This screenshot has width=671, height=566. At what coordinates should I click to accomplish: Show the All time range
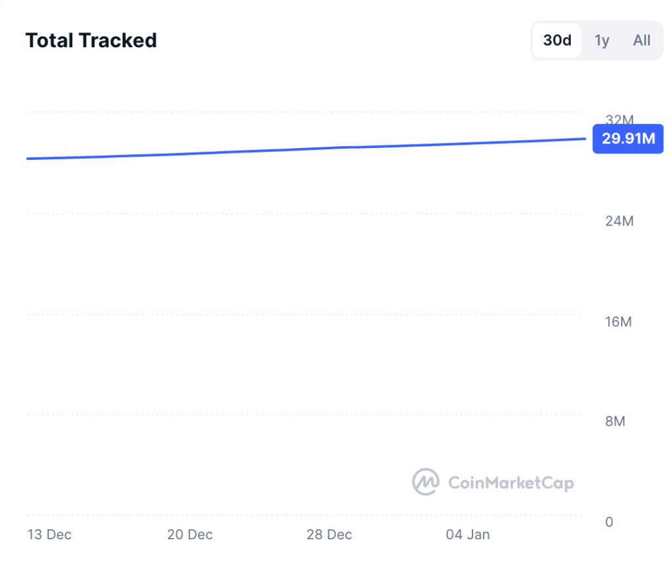pyautogui.click(x=642, y=41)
